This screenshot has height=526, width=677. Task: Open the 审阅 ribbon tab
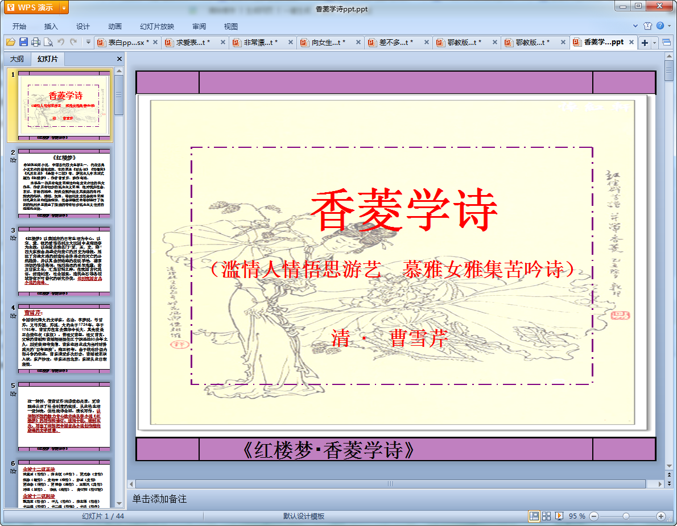coord(199,26)
